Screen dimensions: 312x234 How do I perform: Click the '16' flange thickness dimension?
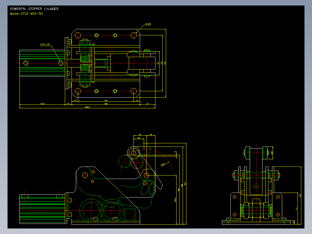pos(68,104)
